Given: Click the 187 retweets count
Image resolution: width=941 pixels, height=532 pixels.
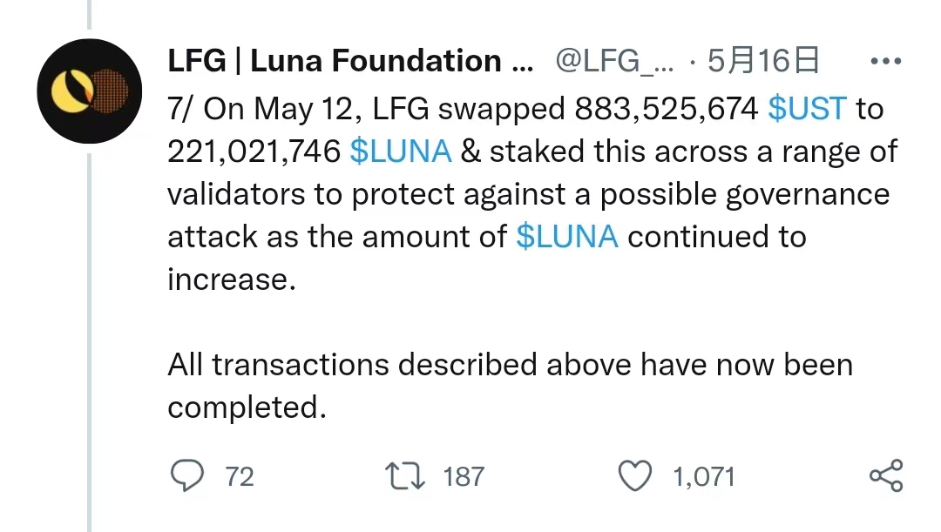Looking at the screenshot, I should 464,477.
